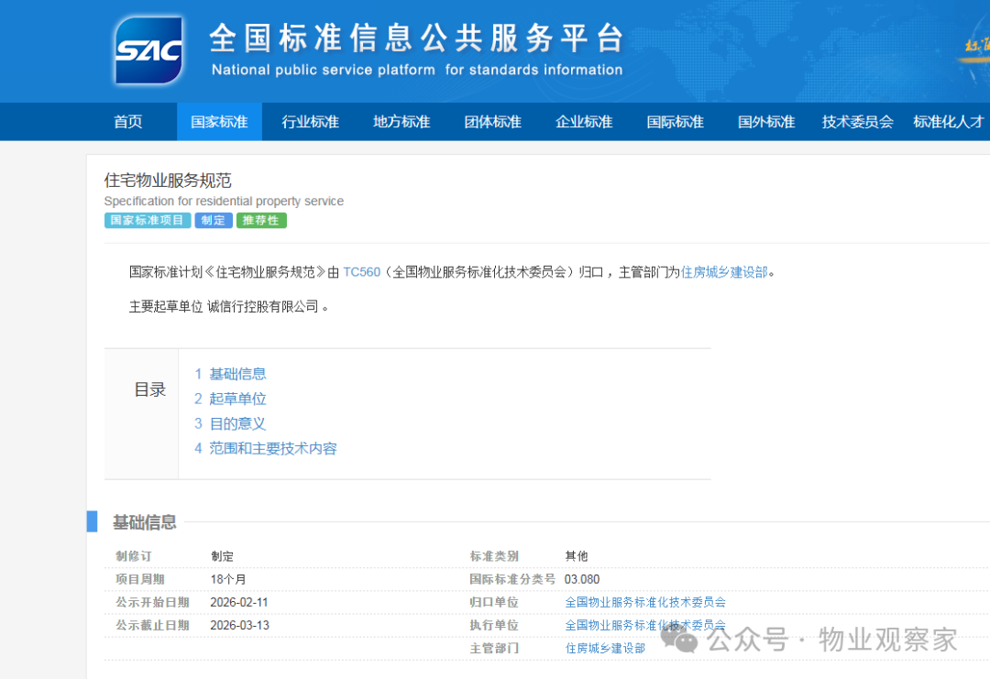Jump to 范围和主要技术内容 section

coord(272,448)
